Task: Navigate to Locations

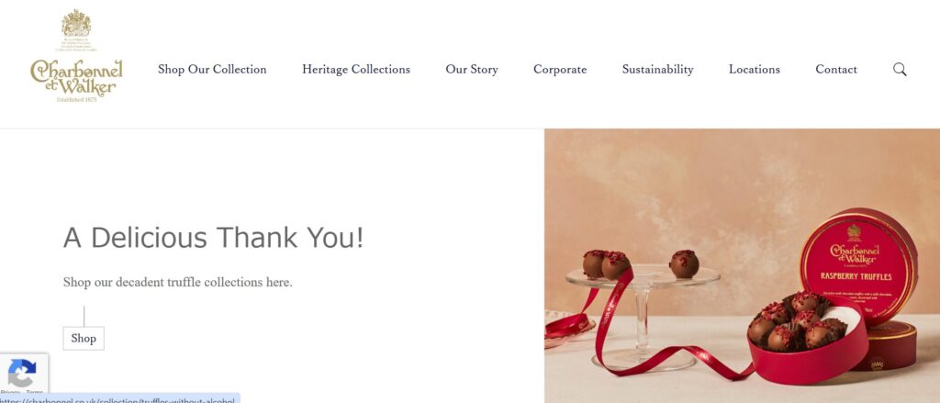Action: [x=755, y=70]
